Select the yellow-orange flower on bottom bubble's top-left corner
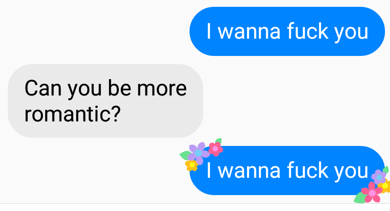Image resolution: width=390 pixels, height=211 pixels. click(x=192, y=165)
